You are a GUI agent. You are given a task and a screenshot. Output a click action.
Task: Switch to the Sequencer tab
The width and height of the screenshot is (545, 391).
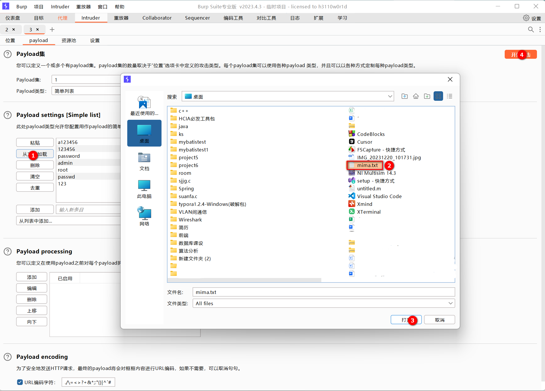coord(197,18)
